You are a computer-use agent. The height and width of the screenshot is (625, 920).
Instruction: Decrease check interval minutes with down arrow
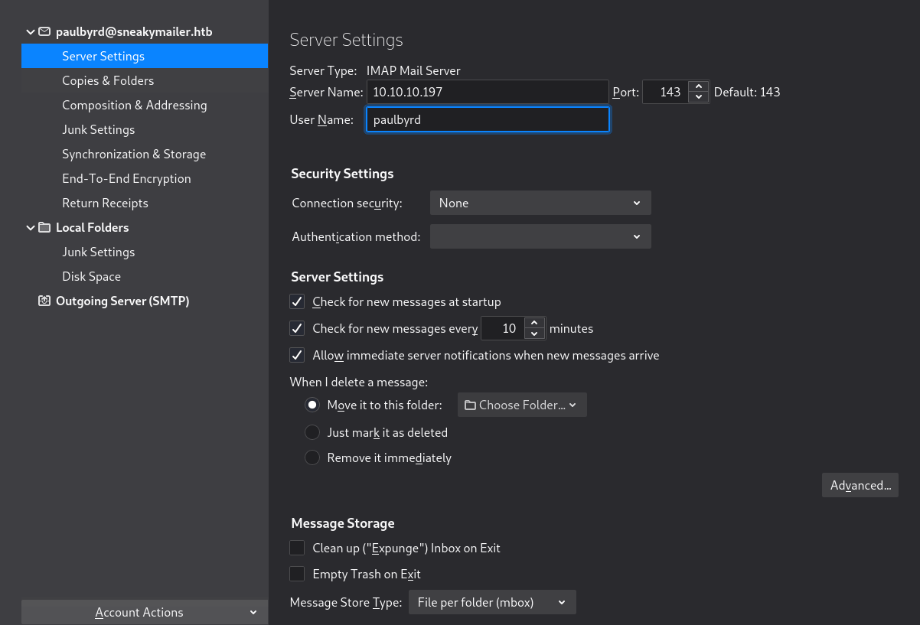click(536, 334)
